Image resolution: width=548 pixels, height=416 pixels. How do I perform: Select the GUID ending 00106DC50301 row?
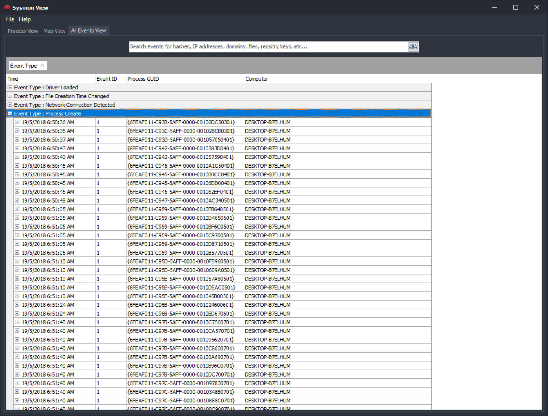point(181,122)
